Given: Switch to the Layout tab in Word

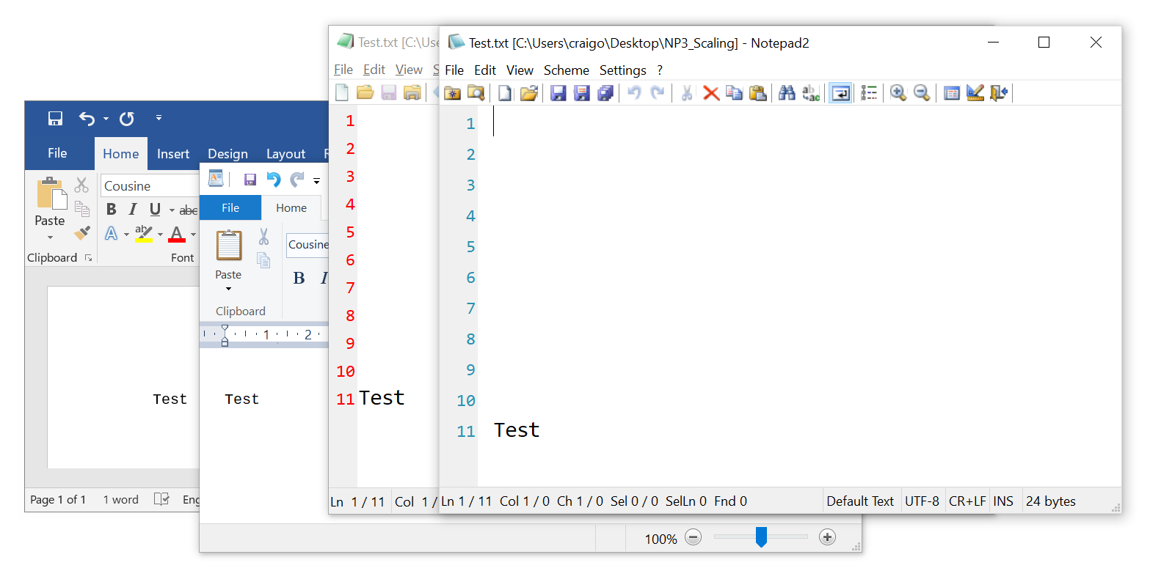Looking at the screenshot, I should [x=285, y=154].
